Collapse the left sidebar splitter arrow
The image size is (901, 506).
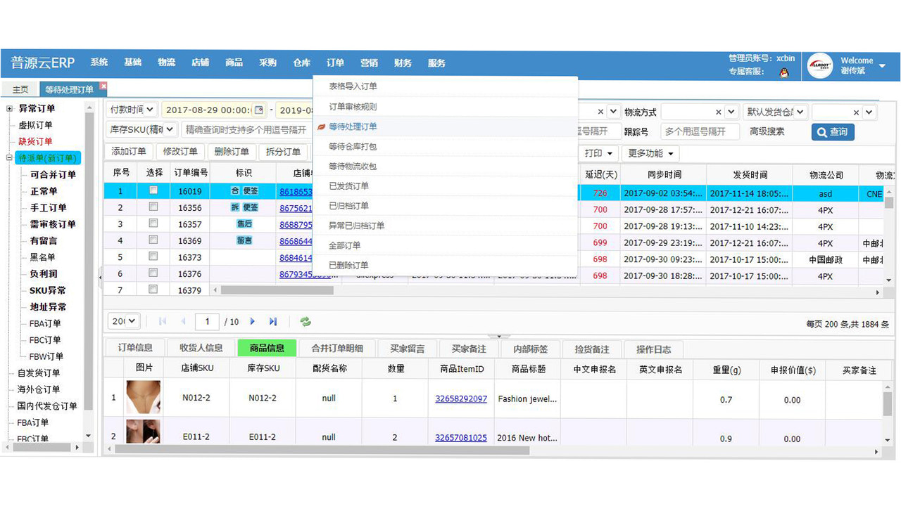[x=99, y=277]
